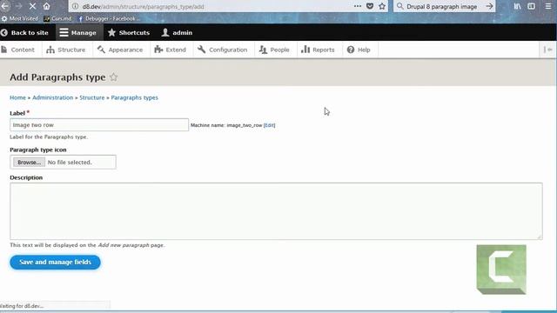
Task: Follow Structure breadcrumb link
Action: click(x=92, y=97)
